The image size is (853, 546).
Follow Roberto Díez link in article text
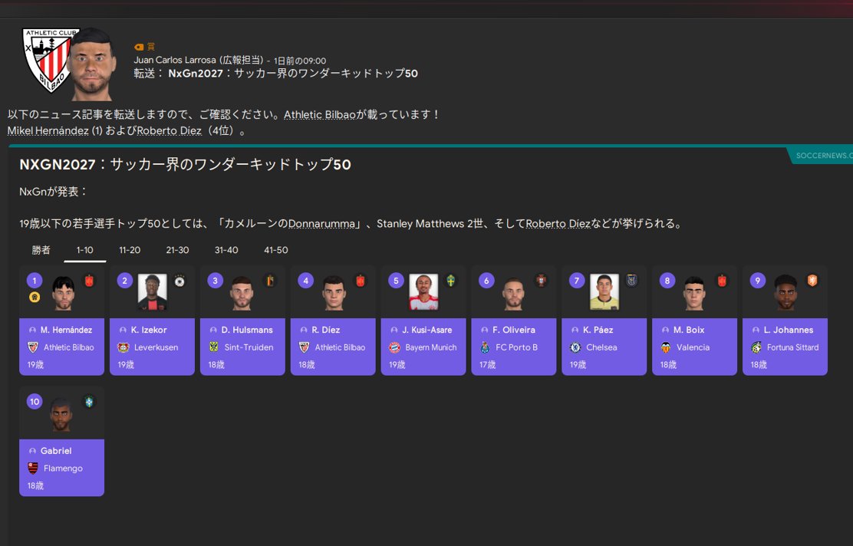[x=558, y=224]
